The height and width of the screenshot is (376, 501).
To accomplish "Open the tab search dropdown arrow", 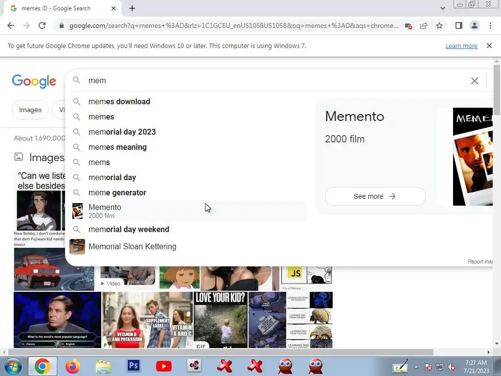I will click(442, 8).
